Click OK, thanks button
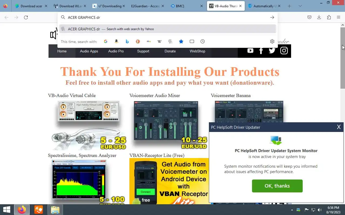 [x=277, y=186]
